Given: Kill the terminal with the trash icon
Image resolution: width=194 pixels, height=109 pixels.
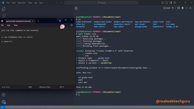Looking at the screenshot, I should pyautogui.click(x=182, y=8).
